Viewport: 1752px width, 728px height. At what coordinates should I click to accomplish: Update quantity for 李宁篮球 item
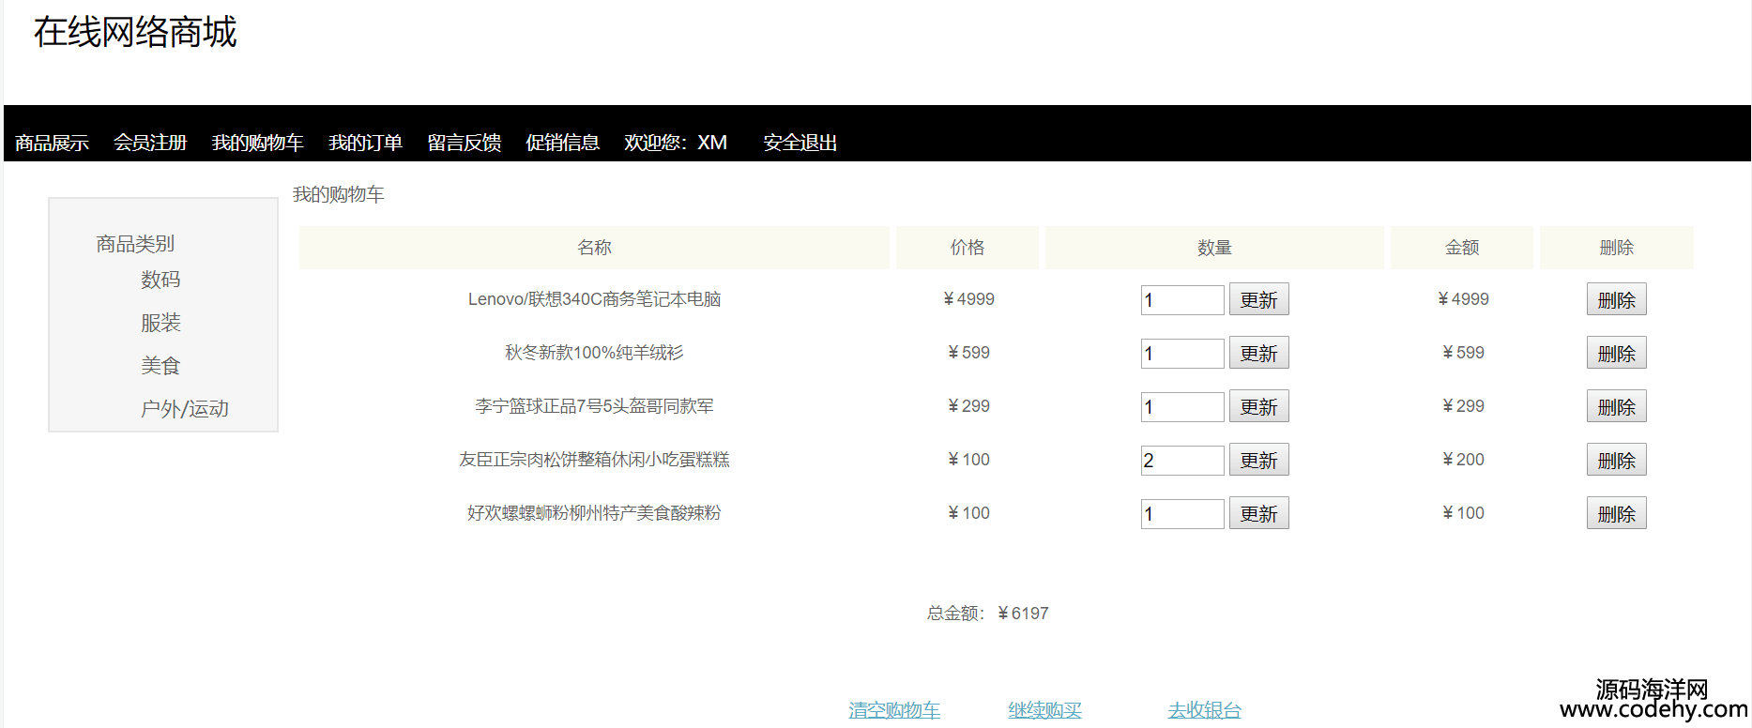[x=1258, y=407]
